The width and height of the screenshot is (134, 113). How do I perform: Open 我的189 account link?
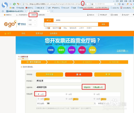click(91, 15)
